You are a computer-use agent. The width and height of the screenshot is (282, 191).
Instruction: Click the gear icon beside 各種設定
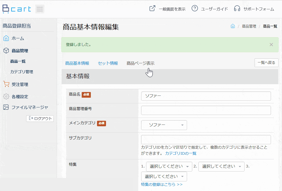[6, 96]
